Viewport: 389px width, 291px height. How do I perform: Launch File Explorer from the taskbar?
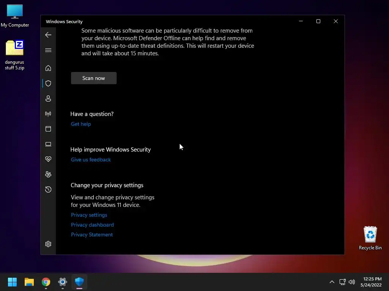pos(29,282)
